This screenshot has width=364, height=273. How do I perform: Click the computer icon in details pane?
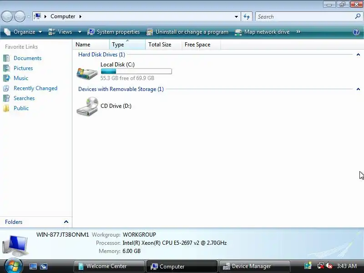point(15,245)
